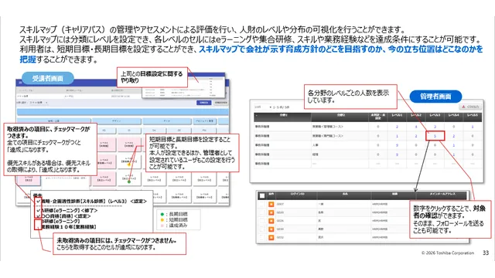The height and width of the screenshot is (278, 495).
Task: Open the action icon for login 0032
Action: [x=271, y=237]
